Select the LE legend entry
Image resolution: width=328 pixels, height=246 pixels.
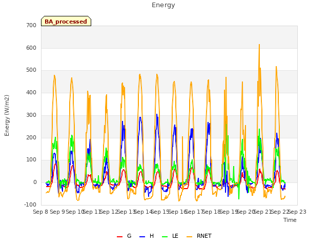click(170, 236)
